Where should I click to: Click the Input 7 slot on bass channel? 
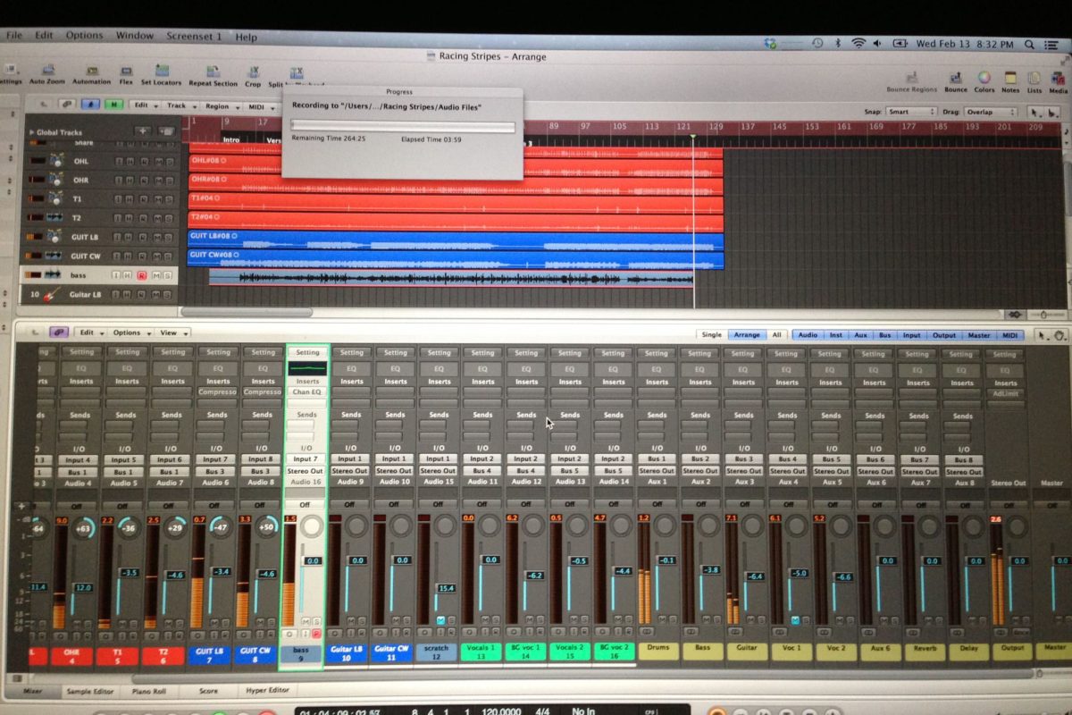(306, 458)
